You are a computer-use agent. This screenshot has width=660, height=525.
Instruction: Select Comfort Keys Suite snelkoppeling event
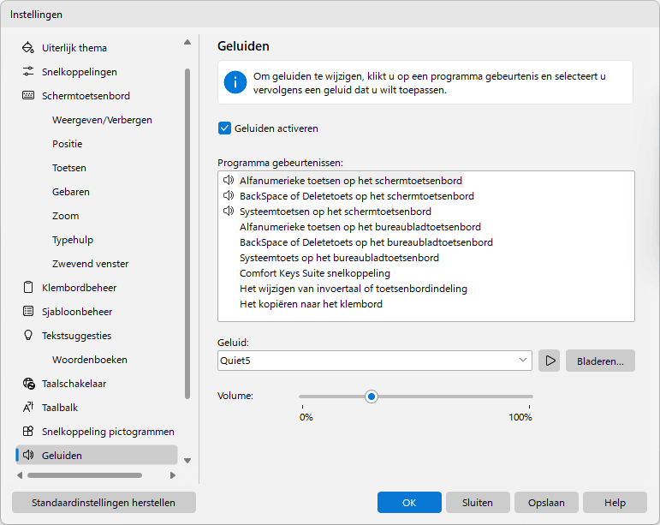point(315,273)
